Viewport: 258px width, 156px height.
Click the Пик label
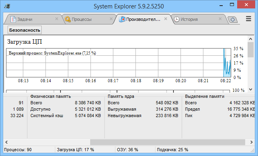point(189,115)
